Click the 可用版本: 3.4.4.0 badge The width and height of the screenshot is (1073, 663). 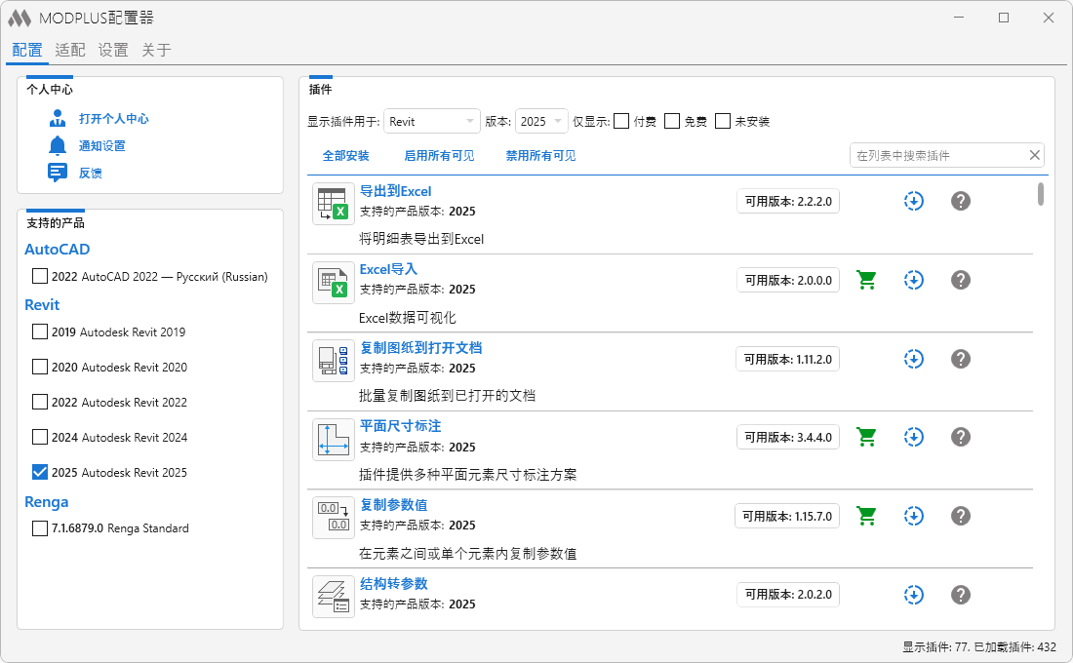pyautogui.click(x=788, y=437)
